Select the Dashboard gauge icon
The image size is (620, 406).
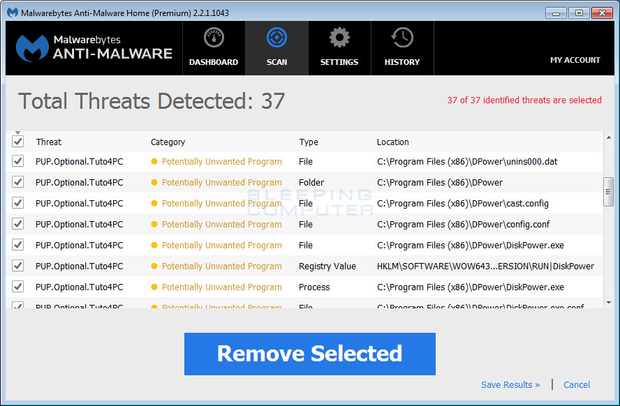pos(214,38)
